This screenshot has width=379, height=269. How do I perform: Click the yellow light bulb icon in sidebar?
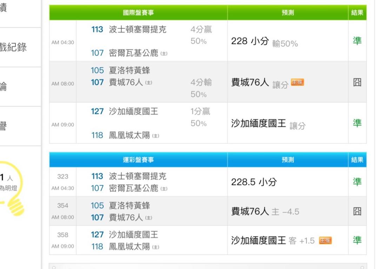click(x=12, y=189)
